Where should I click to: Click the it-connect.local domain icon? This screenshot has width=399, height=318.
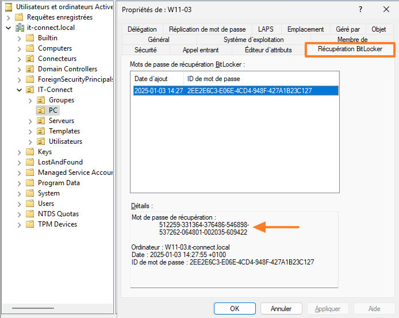coord(20,28)
